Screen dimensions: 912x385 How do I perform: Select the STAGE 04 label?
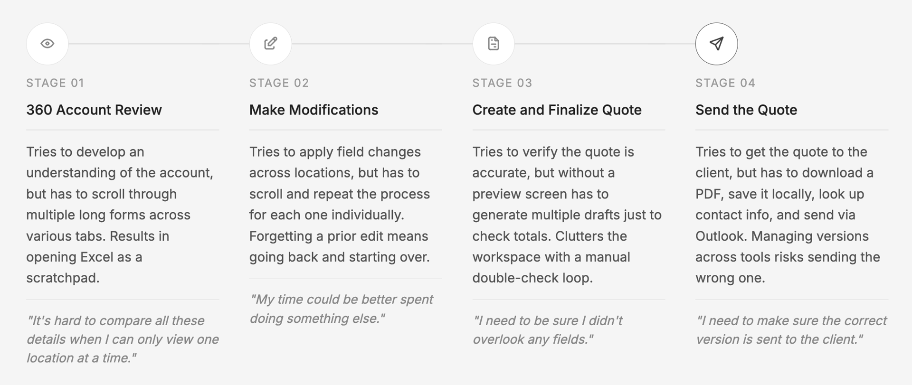point(725,83)
